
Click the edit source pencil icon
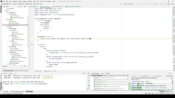coord(135,76)
